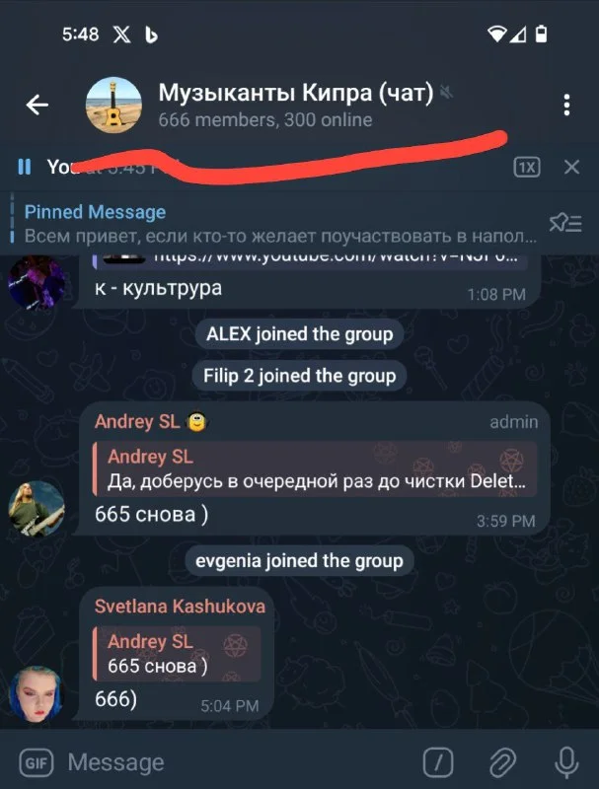Tap the Message input field
Image resolution: width=599 pixels, height=789 pixels.
237,762
